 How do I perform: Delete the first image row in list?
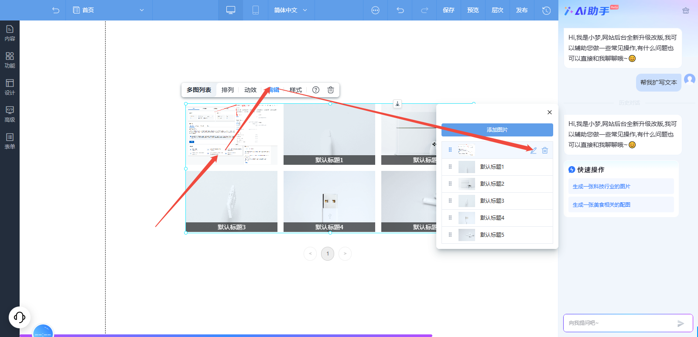(545, 150)
